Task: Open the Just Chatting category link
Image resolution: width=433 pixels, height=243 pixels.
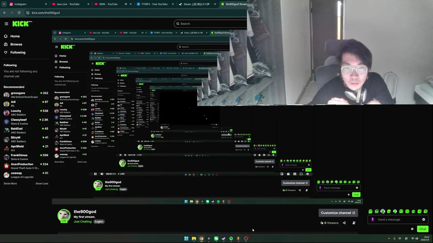Action: (83, 222)
